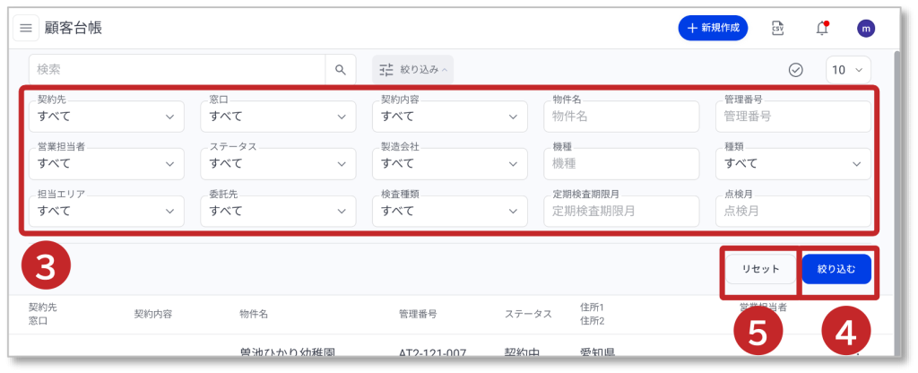Screen dimensions: 918x373
Task: Click the circled checkmark icon
Action: click(795, 70)
